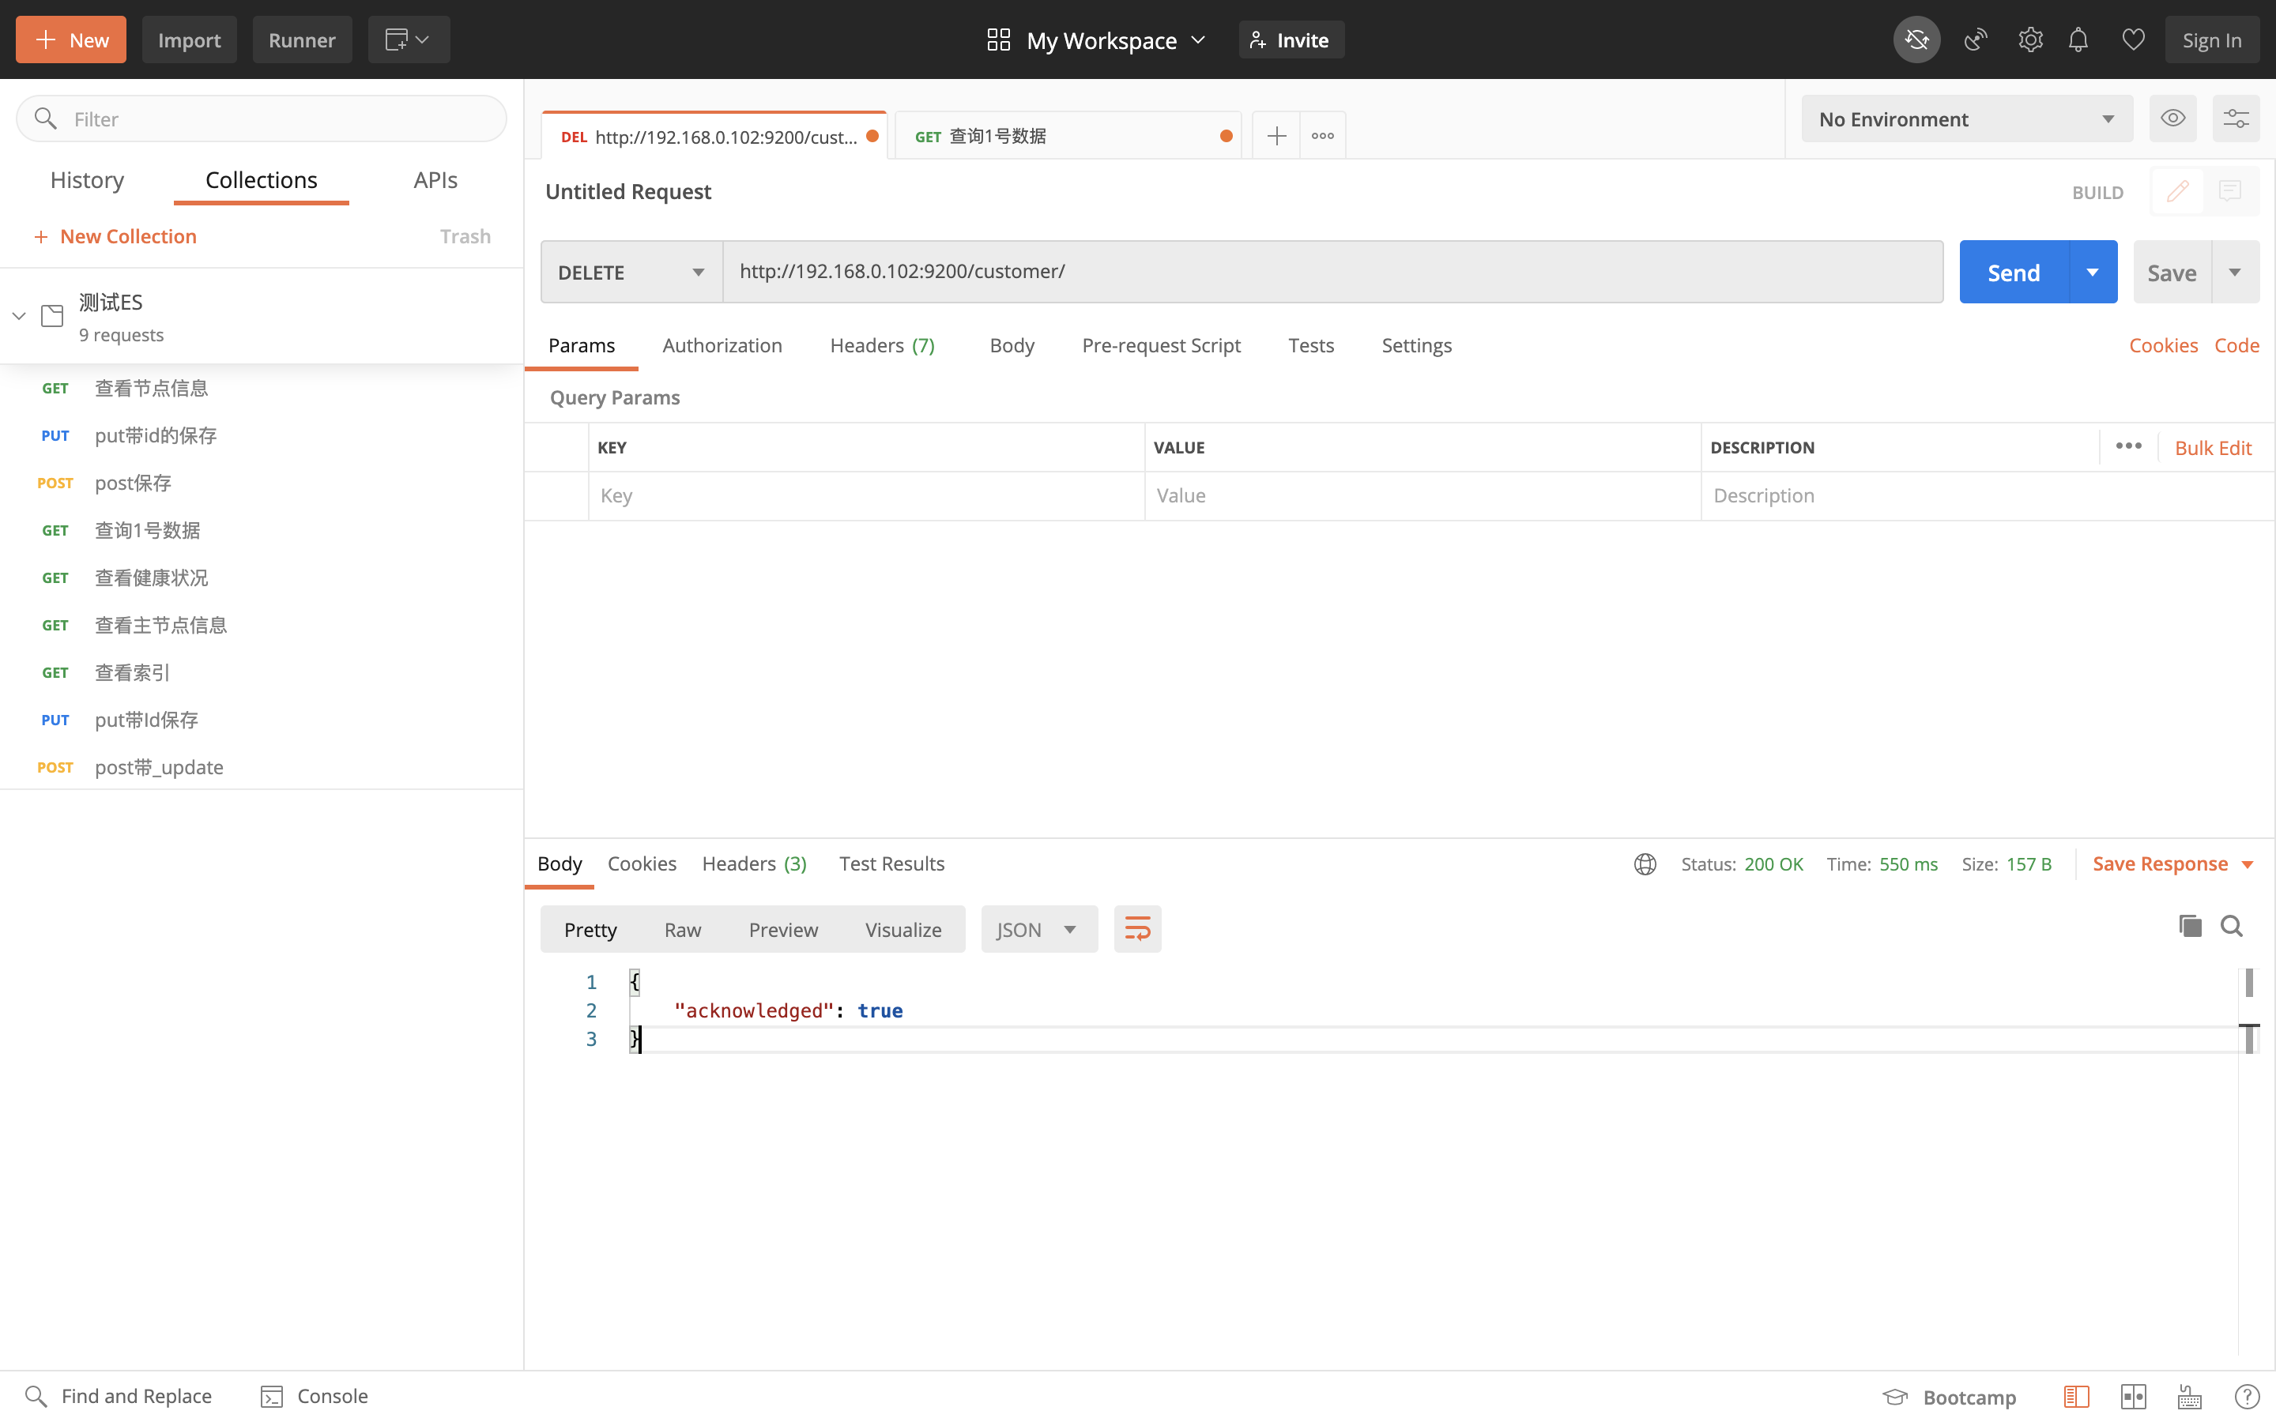Click the sync status icon in header

pyautogui.click(x=1916, y=39)
